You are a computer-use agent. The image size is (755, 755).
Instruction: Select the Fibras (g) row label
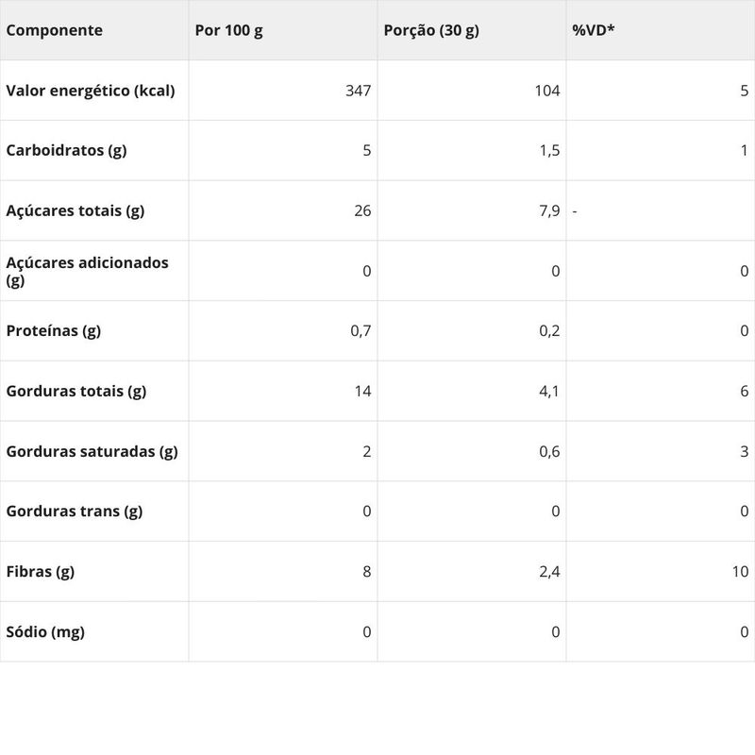click(40, 571)
